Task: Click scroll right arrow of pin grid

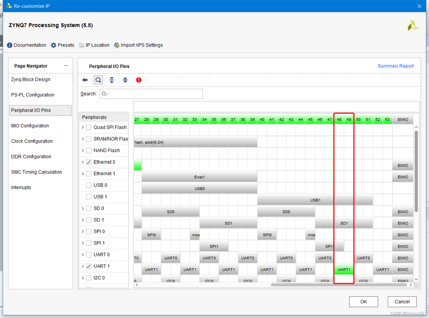Action: pos(411,285)
